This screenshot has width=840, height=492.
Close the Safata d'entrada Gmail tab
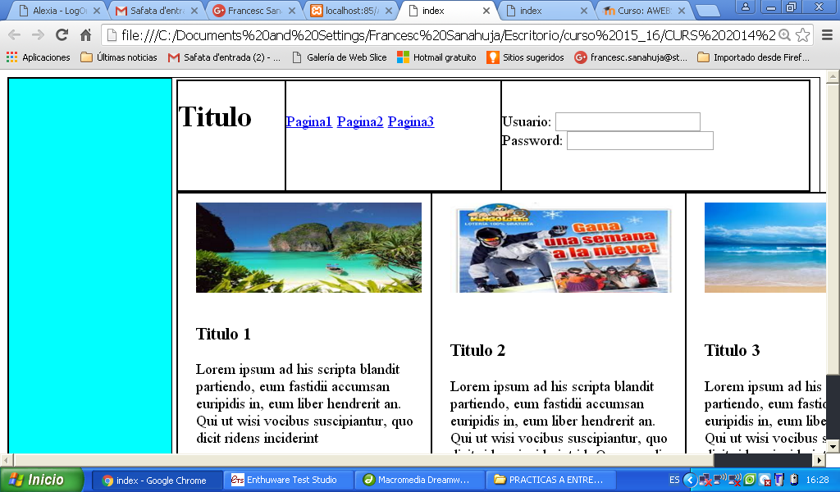coord(194,11)
